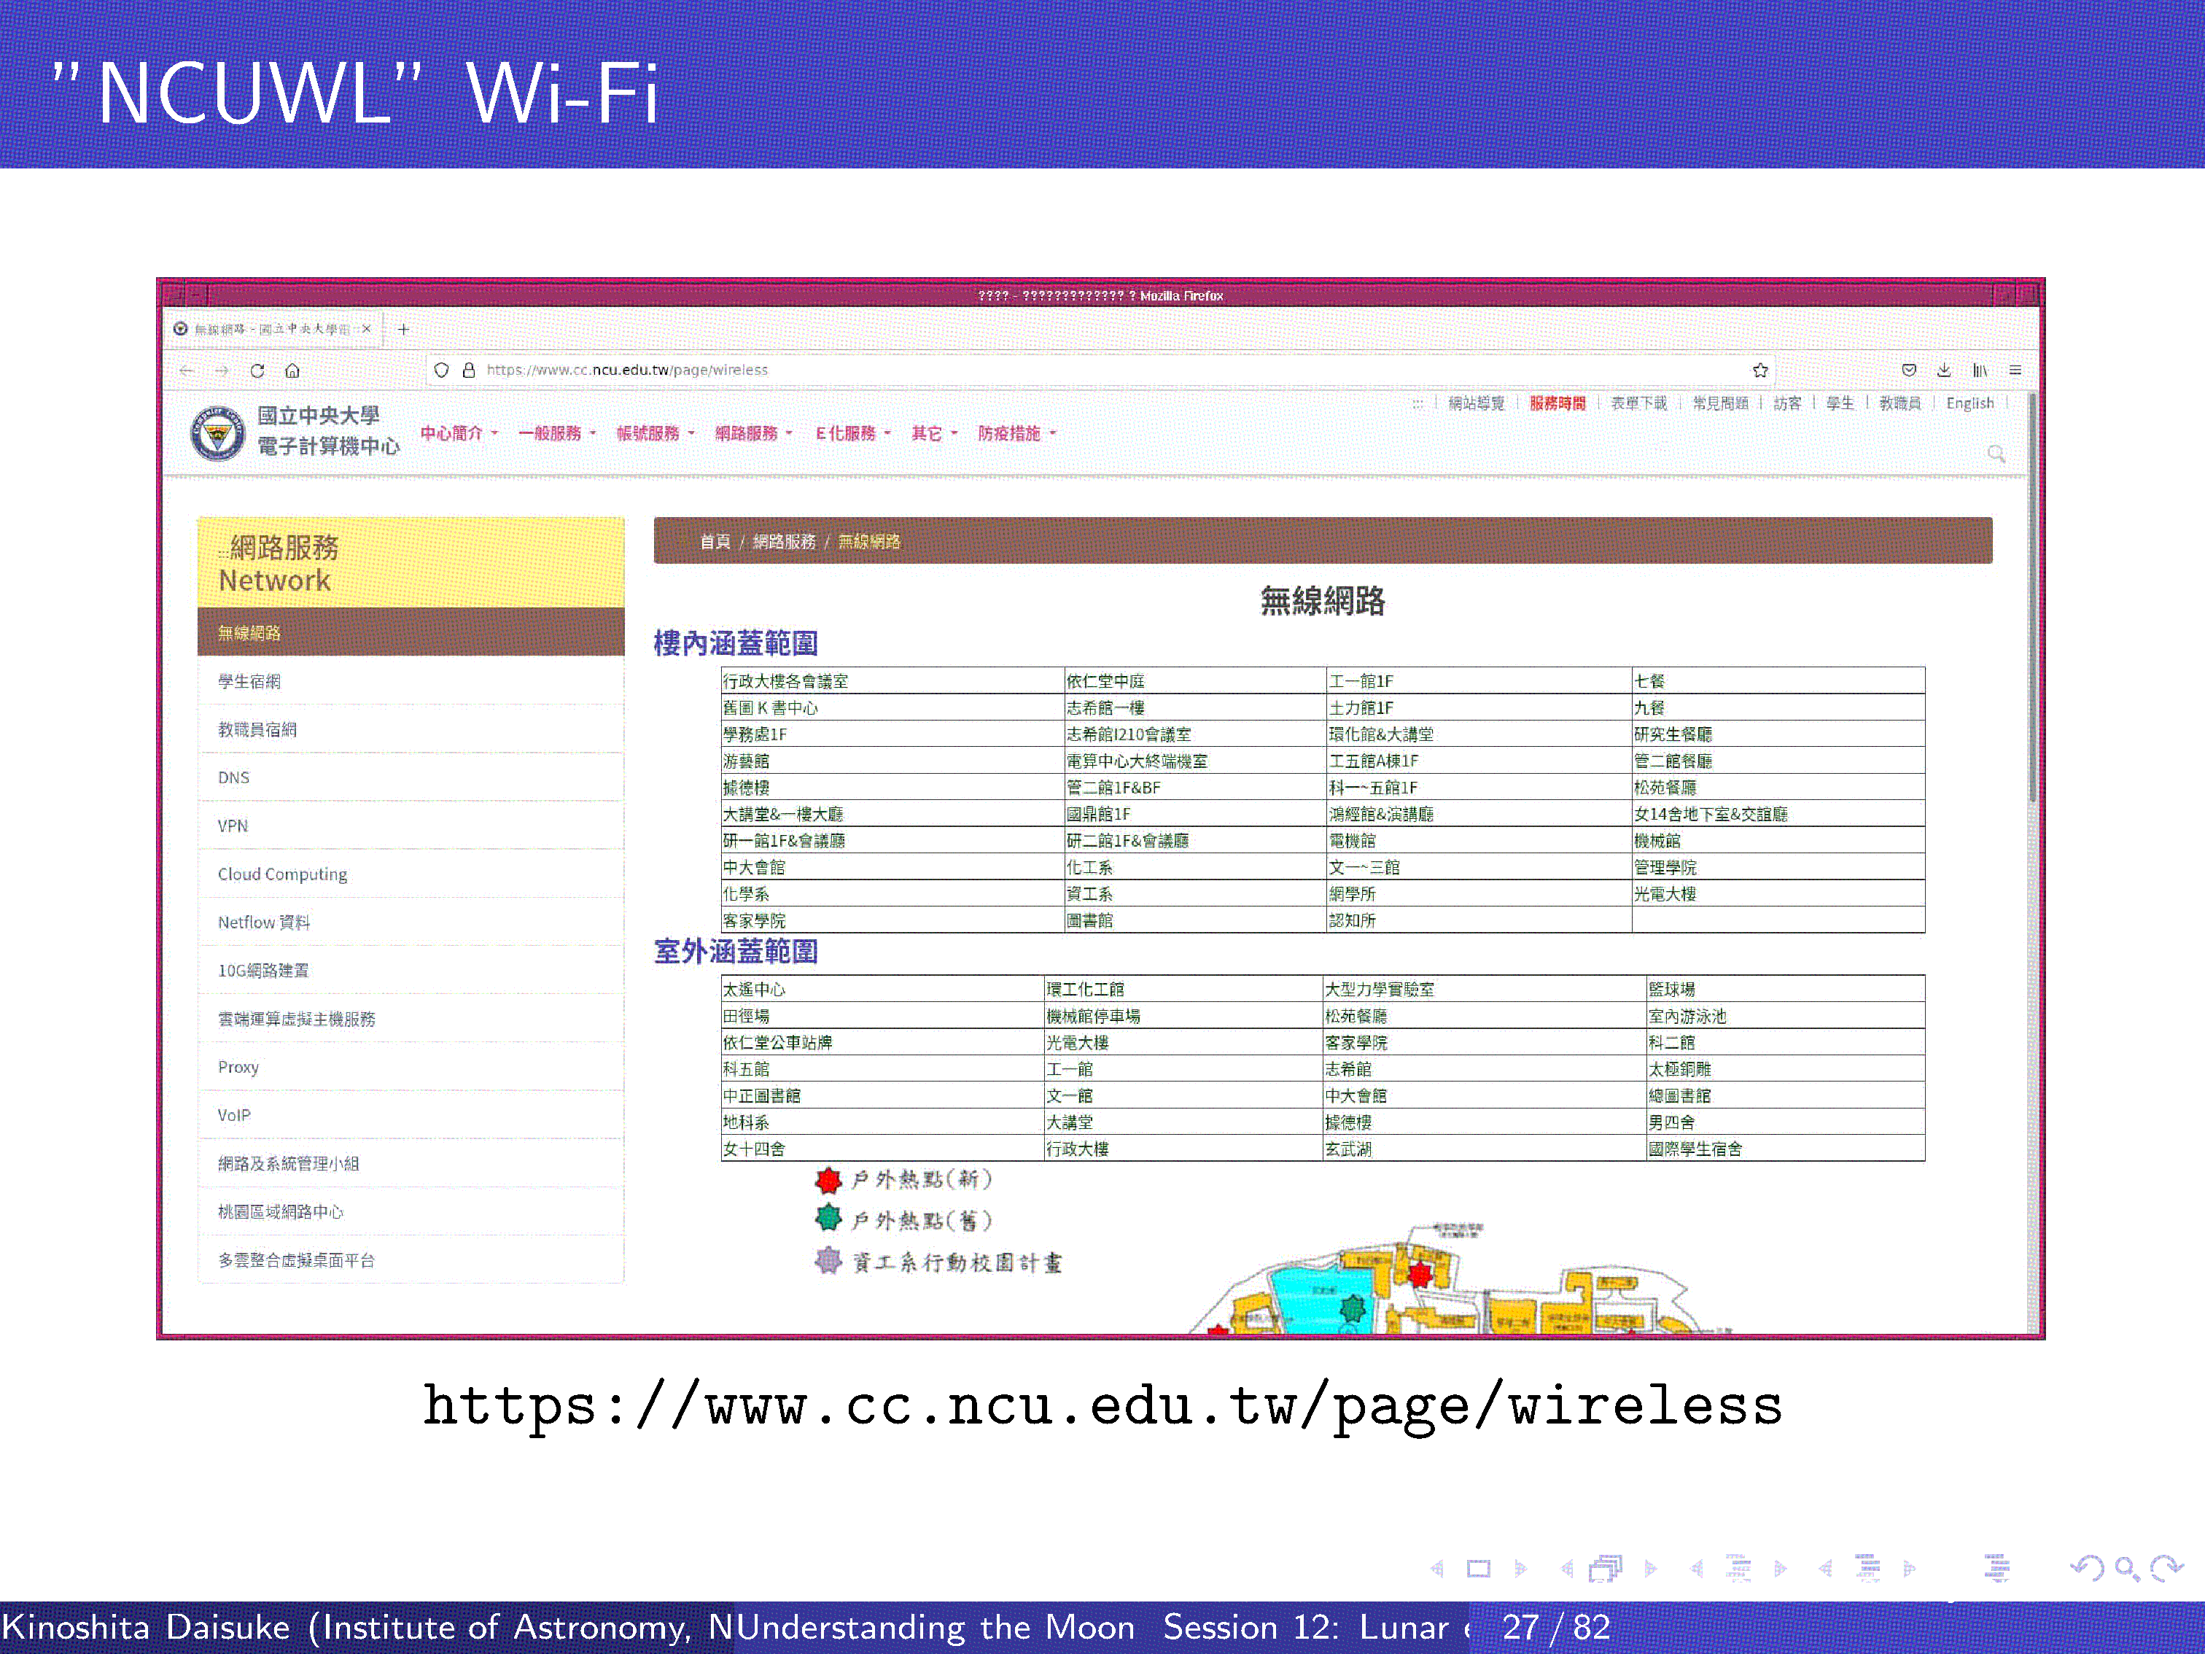
Task: Click the Firefox library icon
Action: tap(1979, 370)
